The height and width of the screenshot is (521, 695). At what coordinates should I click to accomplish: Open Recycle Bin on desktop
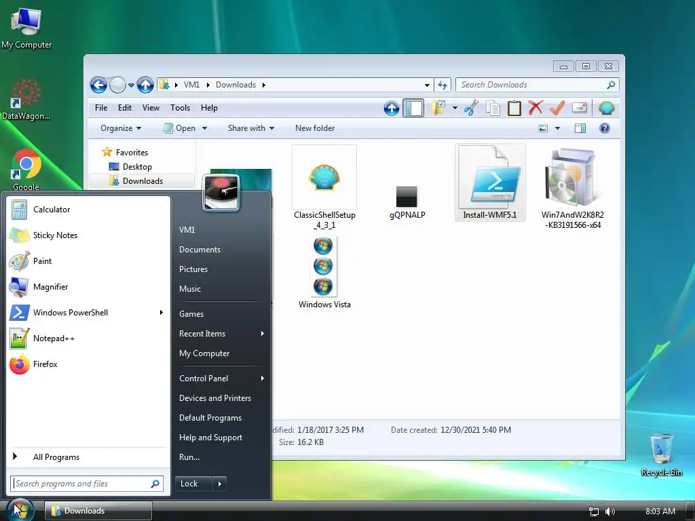click(661, 455)
